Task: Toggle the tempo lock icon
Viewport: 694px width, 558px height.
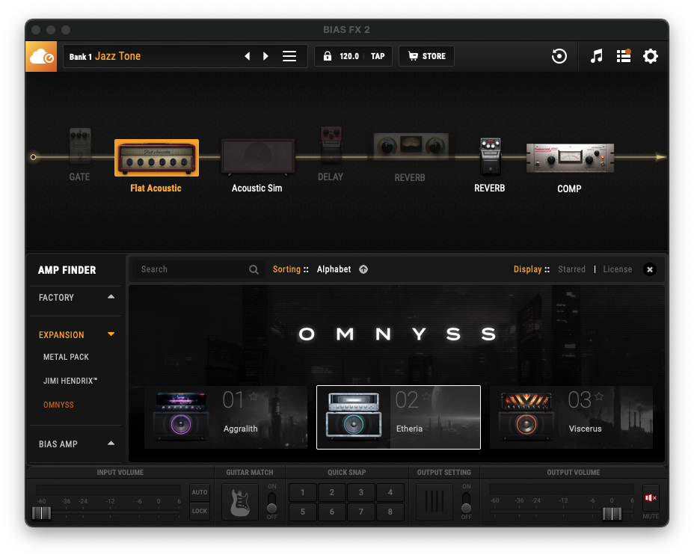Action: [x=327, y=56]
